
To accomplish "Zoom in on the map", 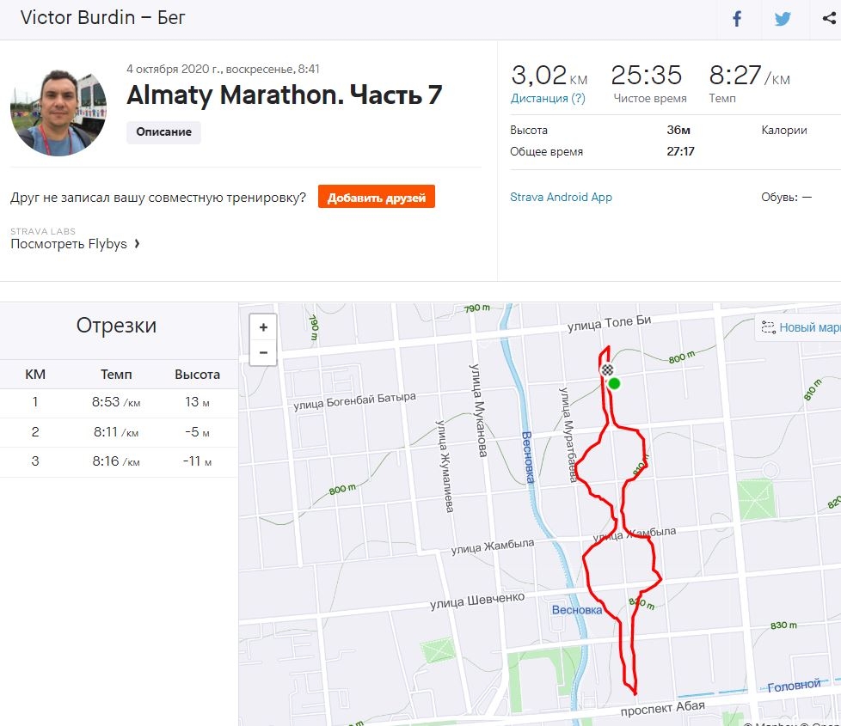I will point(263,327).
